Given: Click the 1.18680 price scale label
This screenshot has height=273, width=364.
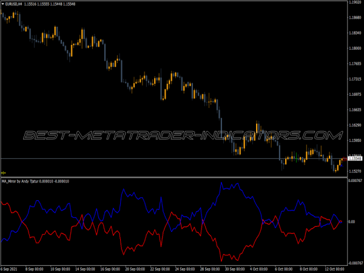Looking at the screenshot, I should (x=355, y=18).
